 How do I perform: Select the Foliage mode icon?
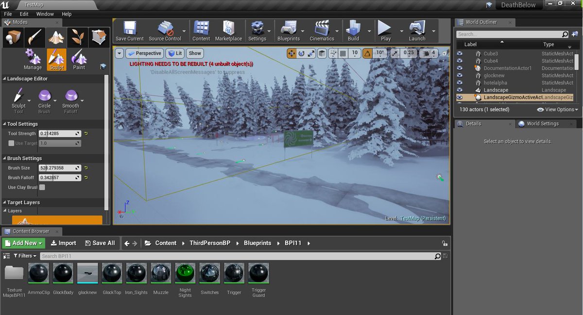(x=78, y=37)
